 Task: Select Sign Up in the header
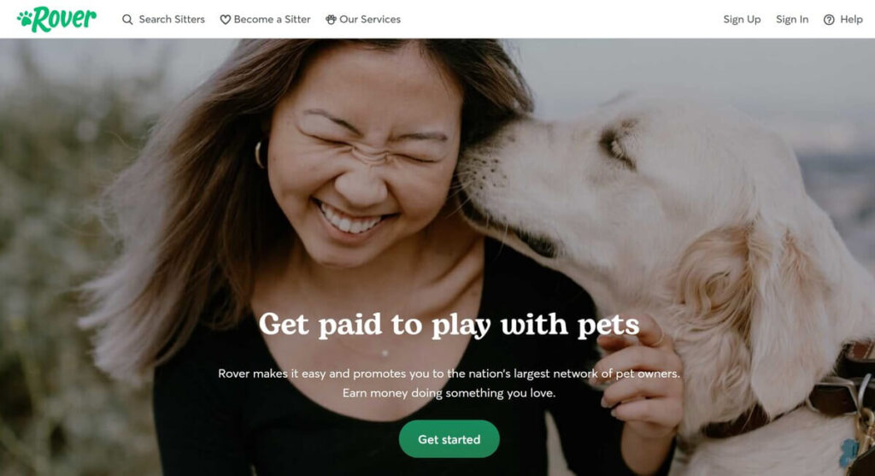click(x=742, y=20)
